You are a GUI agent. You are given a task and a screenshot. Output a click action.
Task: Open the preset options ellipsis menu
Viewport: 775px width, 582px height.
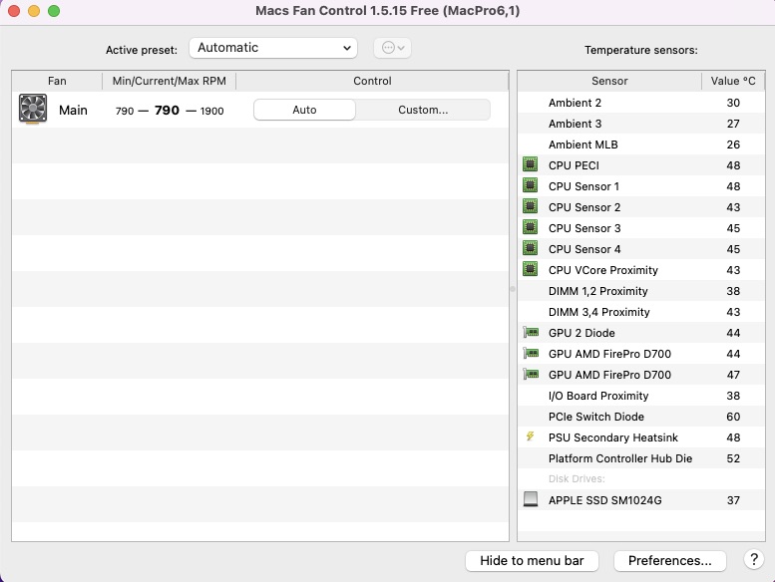tap(392, 48)
